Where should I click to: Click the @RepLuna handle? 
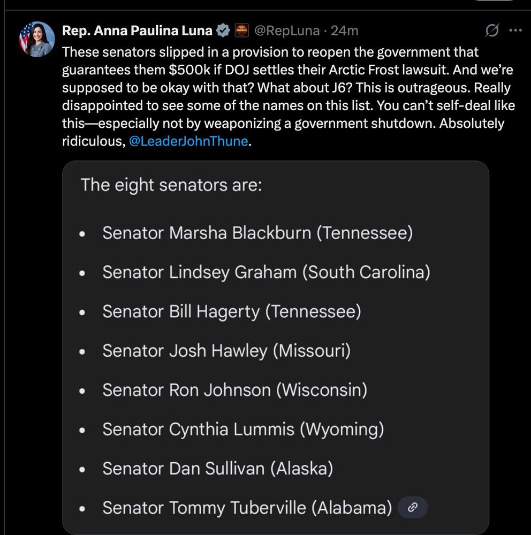pyautogui.click(x=286, y=31)
